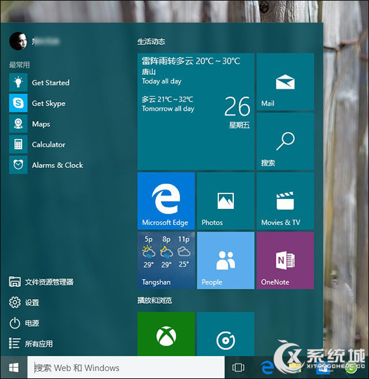This screenshot has height=379, width=369.
Task: Click the 搜索 magnifier tile
Action: pos(286,141)
